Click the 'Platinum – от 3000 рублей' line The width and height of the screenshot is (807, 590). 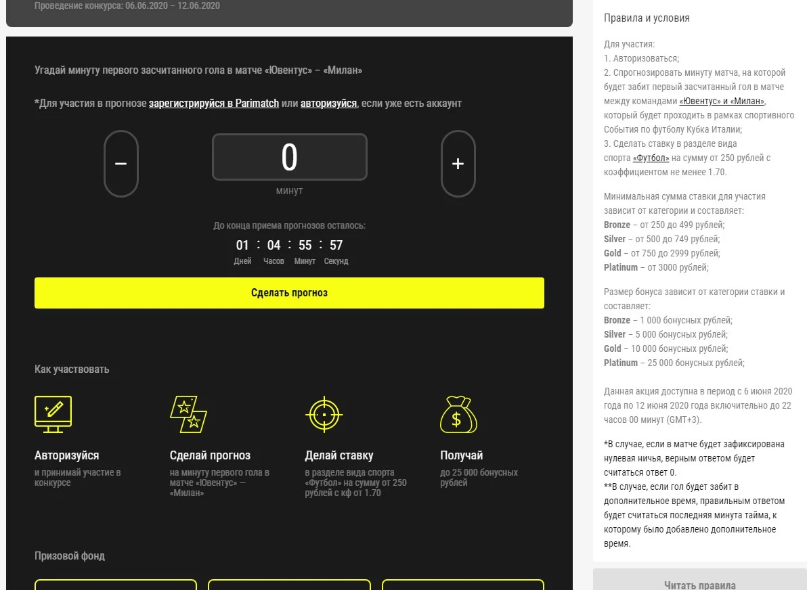(656, 267)
